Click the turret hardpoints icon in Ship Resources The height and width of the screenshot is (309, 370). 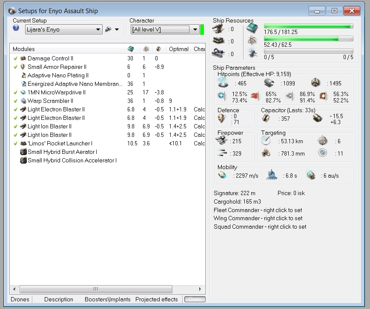pos(218,28)
